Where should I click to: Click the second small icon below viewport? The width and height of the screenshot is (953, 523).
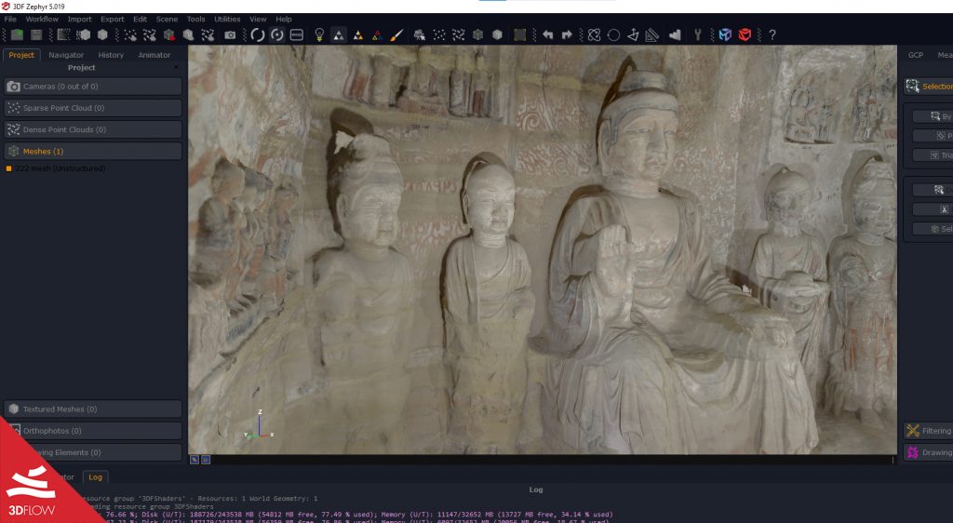point(206,460)
